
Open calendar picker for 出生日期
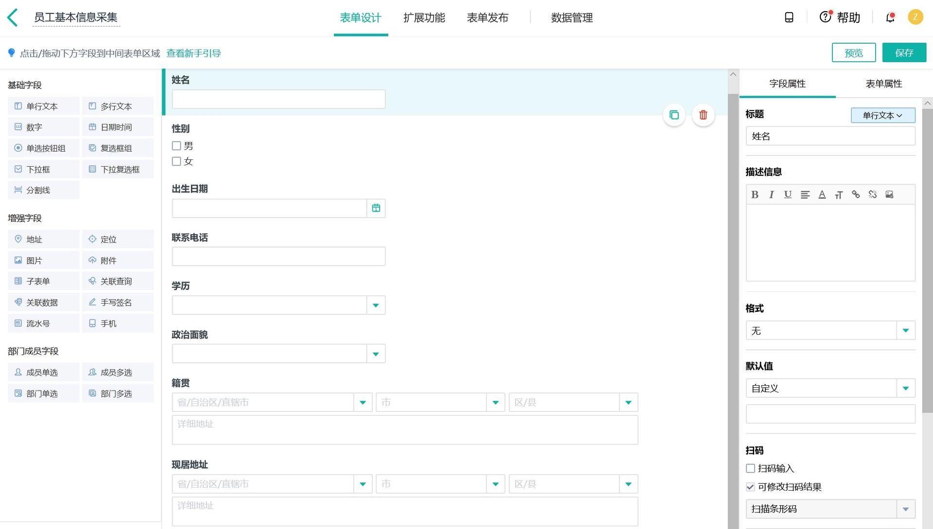point(376,208)
